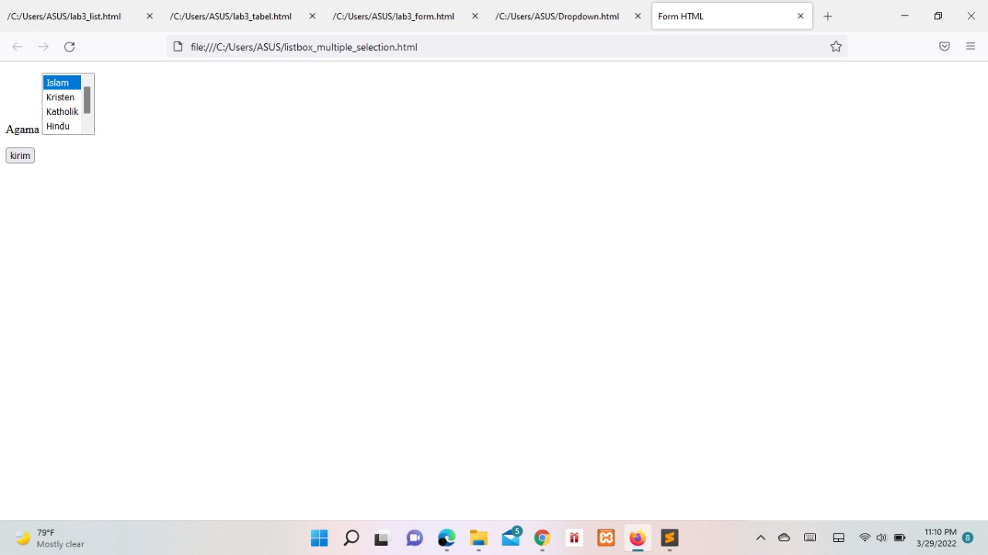The width and height of the screenshot is (988, 555).
Task: Open the touch keyboard tray icon
Action: point(810,538)
